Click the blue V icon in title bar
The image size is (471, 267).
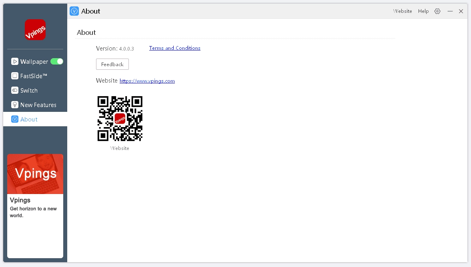pyautogui.click(x=74, y=11)
